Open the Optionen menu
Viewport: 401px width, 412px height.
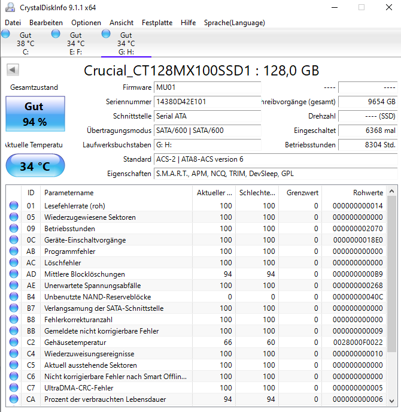point(86,23)
